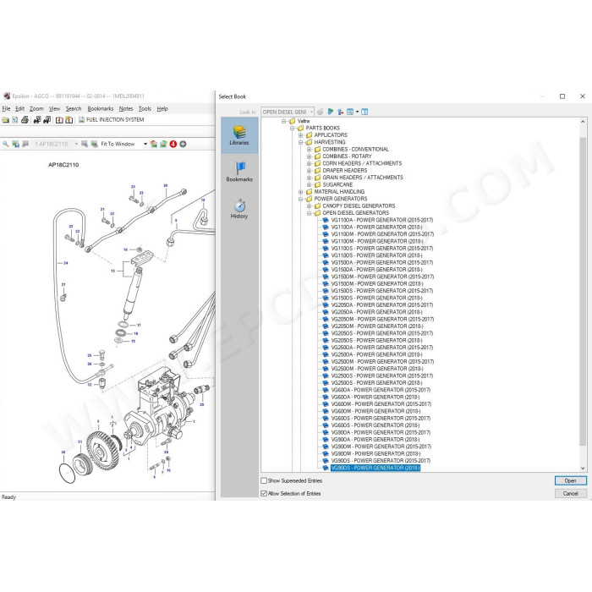
Task: Click the first binoculars find icon
Action: pyautogui.click(x=37, y=120)
